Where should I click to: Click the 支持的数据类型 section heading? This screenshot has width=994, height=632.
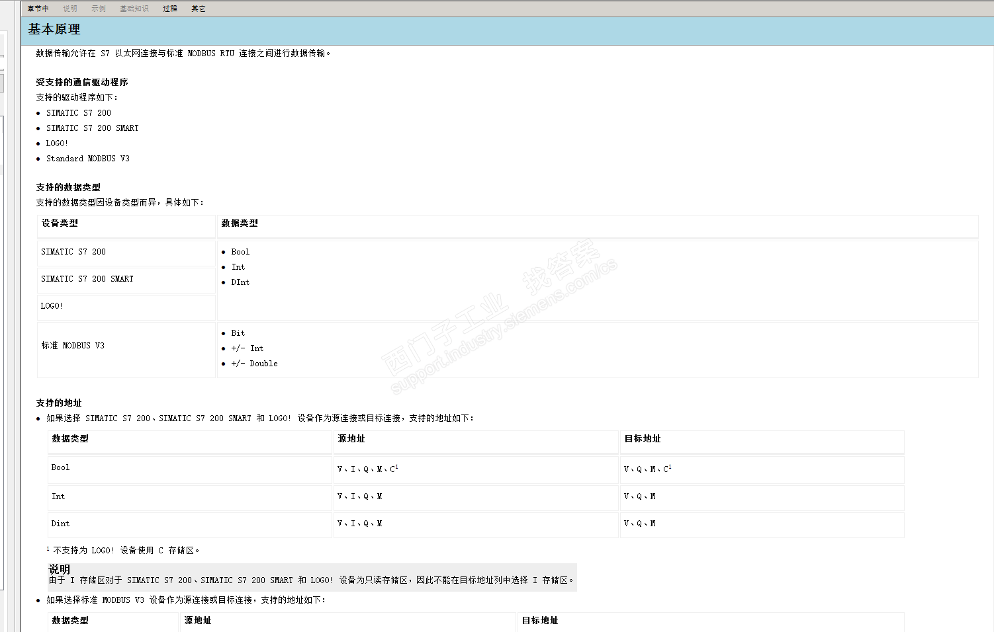click(x=68, y=188)
